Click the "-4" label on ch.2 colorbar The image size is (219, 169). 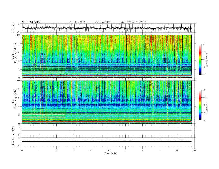[204, 97]
